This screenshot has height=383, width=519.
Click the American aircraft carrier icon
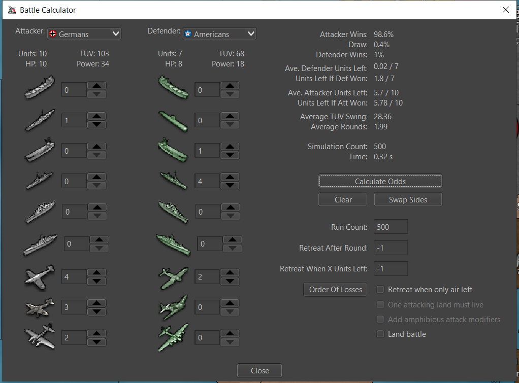pos(173,151)
